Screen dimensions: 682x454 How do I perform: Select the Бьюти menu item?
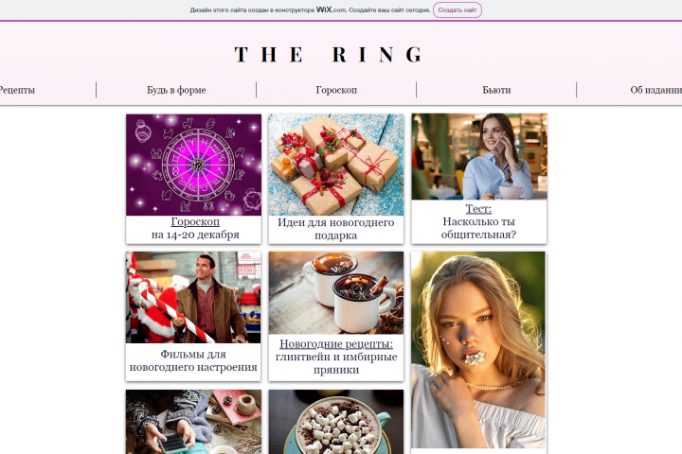point(496,90)
